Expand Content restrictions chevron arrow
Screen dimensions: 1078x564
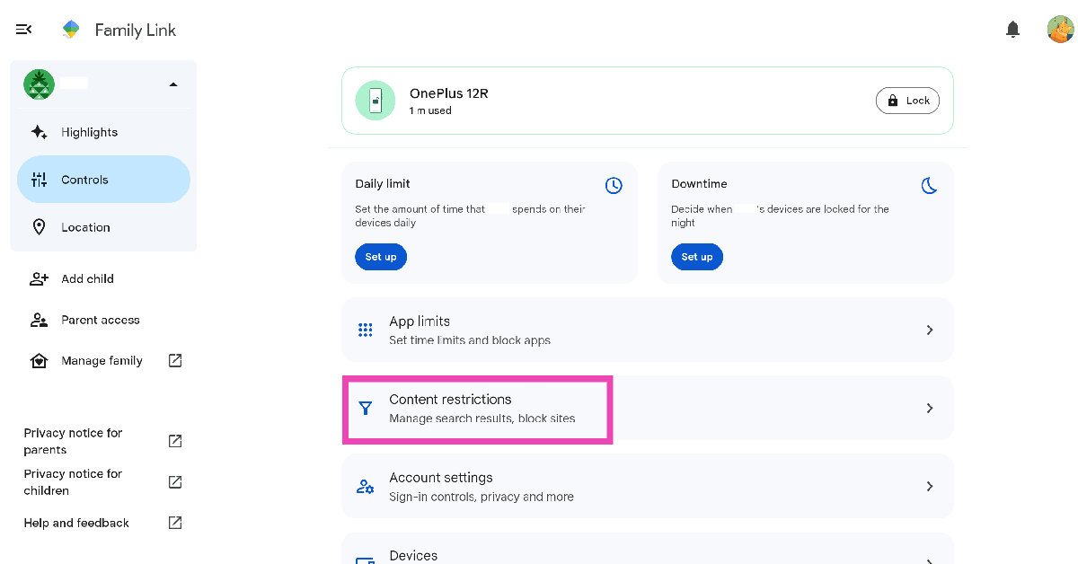point(930,408)
